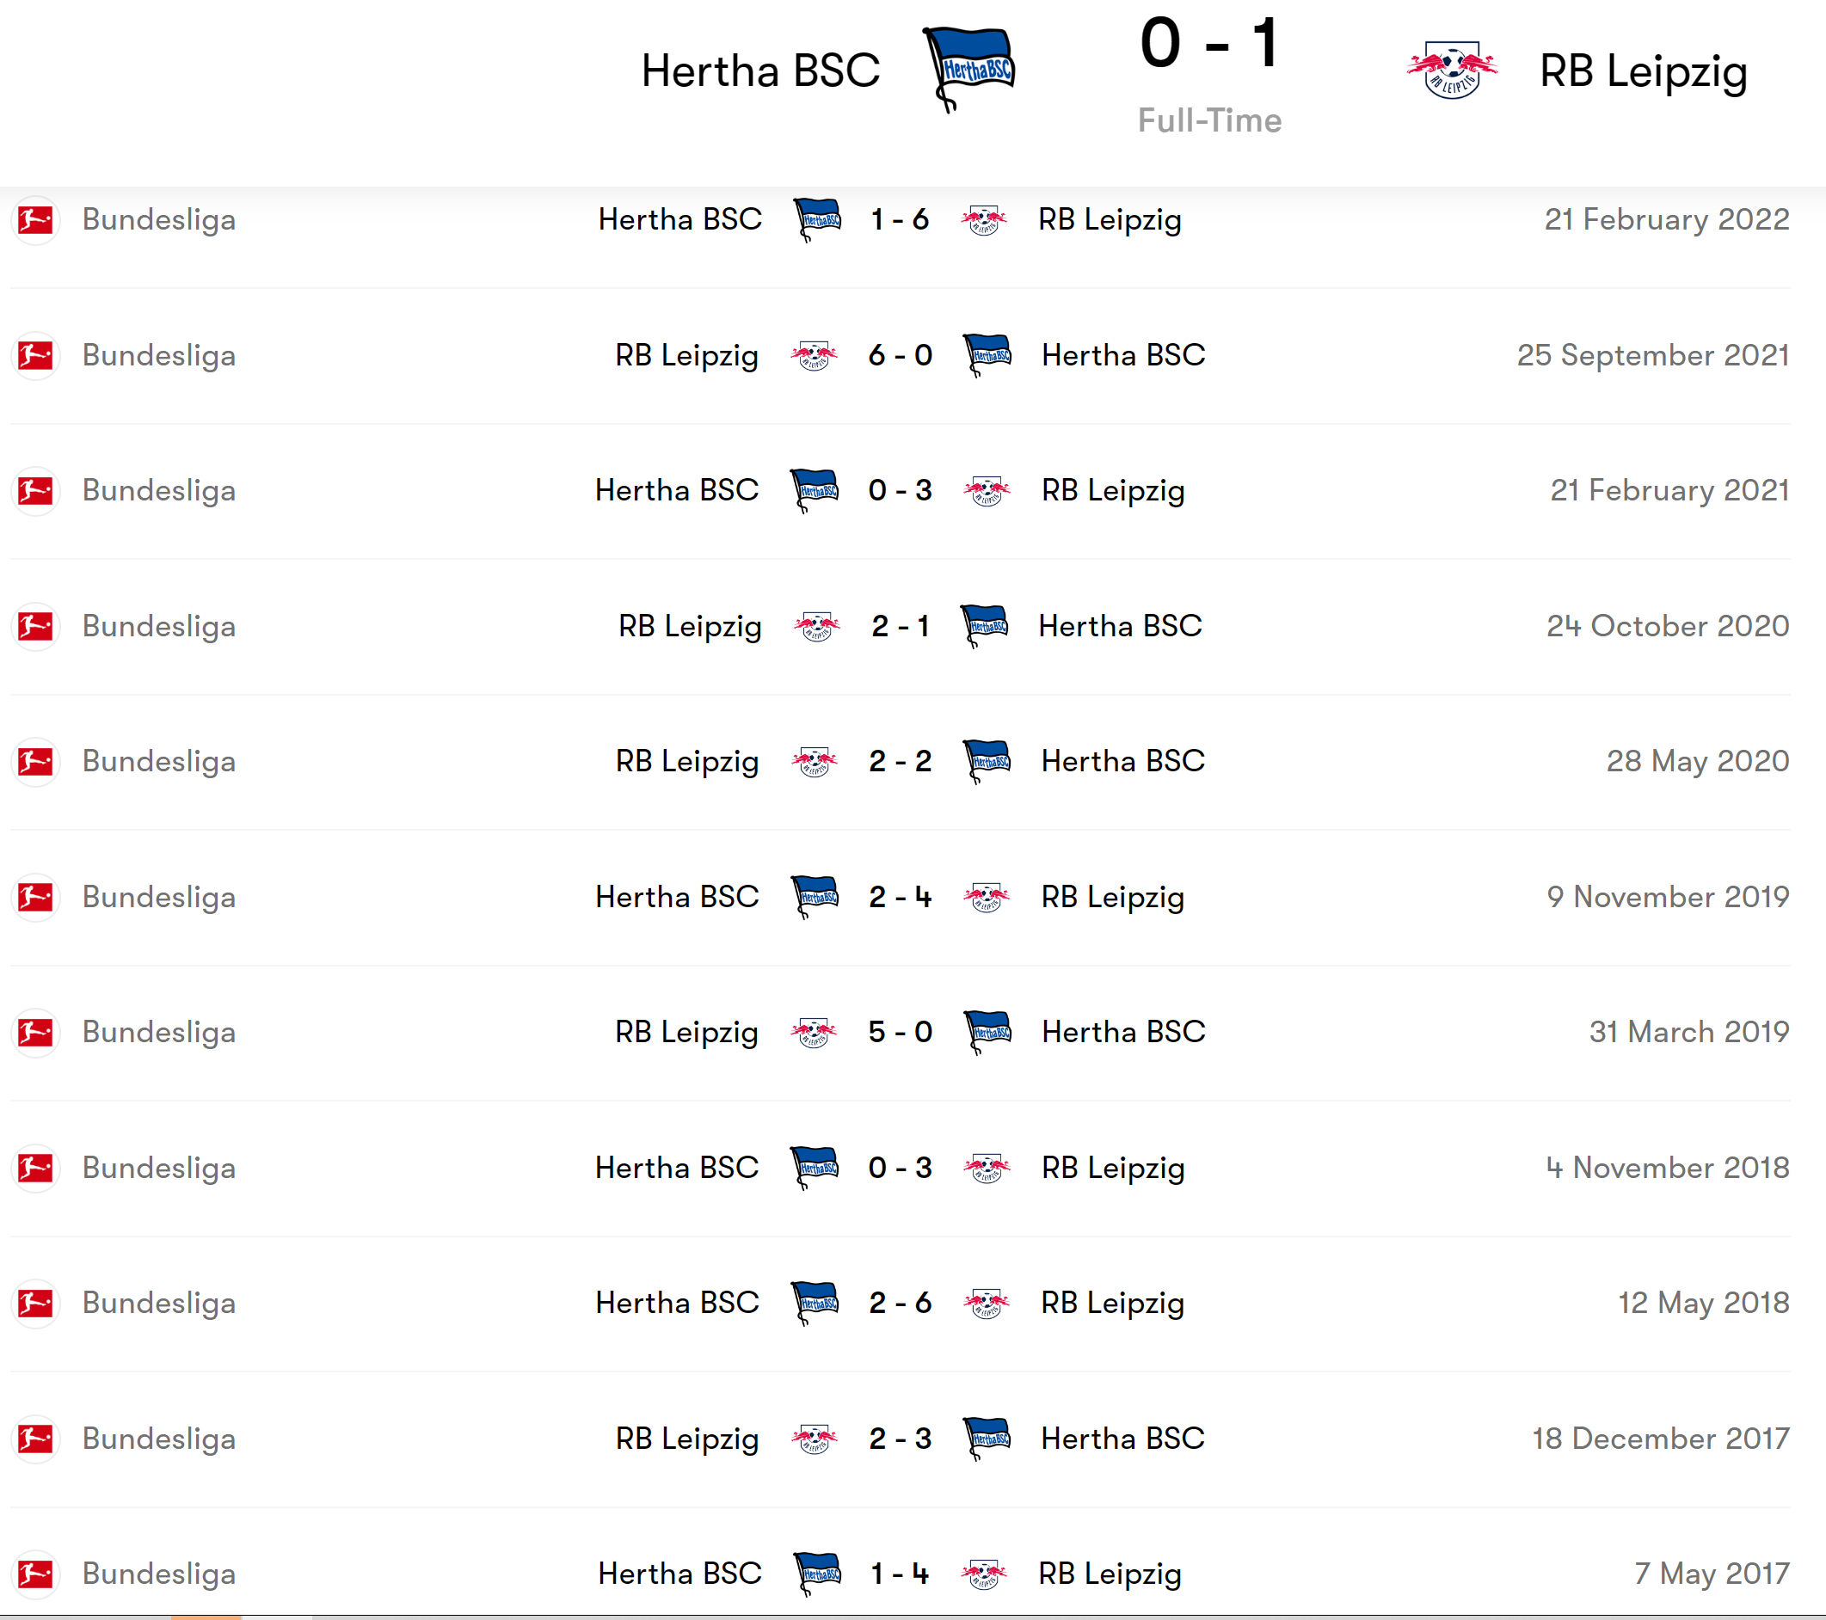Click Bundesliga logo on 21 February 2022 row
Viewport: 1826px width, 1620px height.
pyautogui.click(x=36, y=219)
